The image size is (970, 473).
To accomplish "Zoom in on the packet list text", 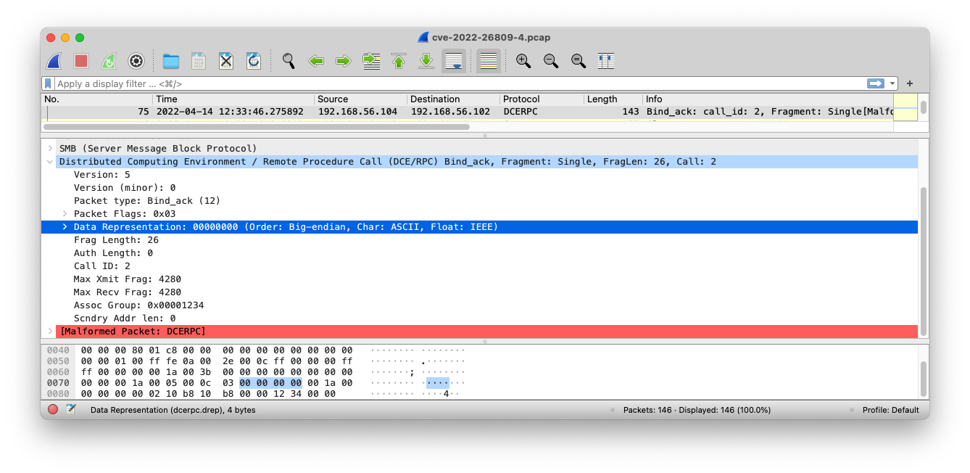I will click(523, 61).
